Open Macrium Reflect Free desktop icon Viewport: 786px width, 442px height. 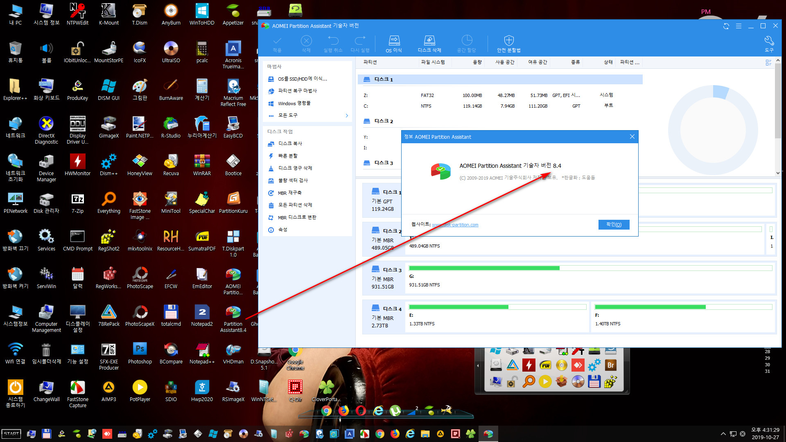click(x=233, y=92)
